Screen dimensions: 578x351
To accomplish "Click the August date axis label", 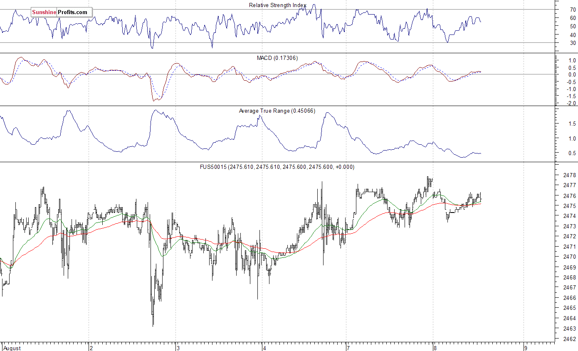I will tap(12, 348).
